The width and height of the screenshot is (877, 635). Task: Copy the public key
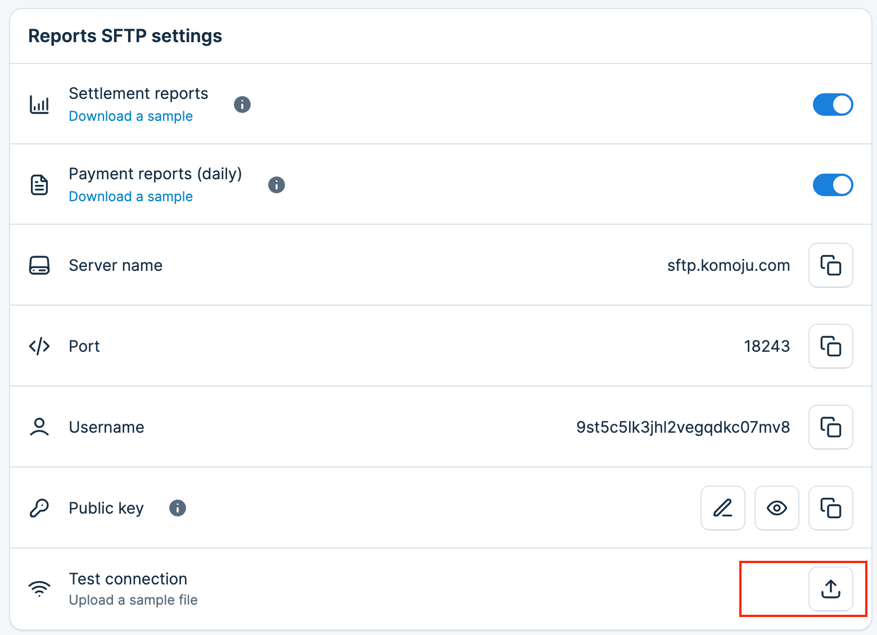click(830, 508)
